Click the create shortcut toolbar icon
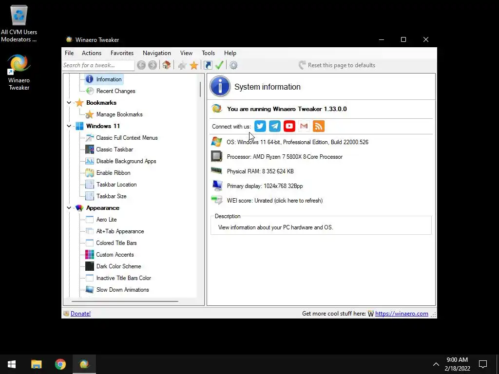Viewport: 499px width, 374px height. 208,65
